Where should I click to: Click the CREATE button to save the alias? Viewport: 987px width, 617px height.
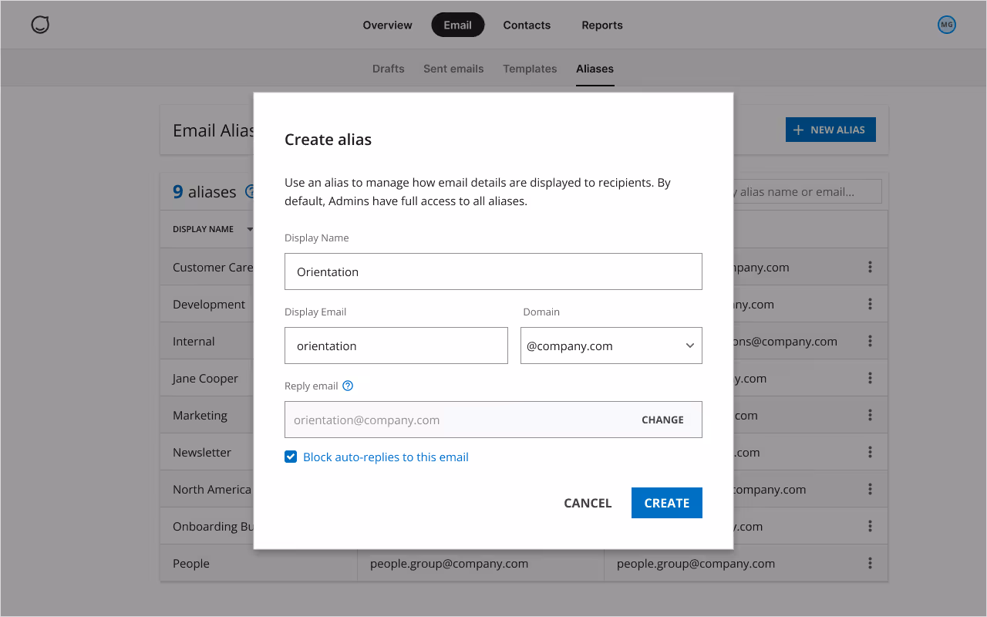pyautogui.click(x=666, y=502)
